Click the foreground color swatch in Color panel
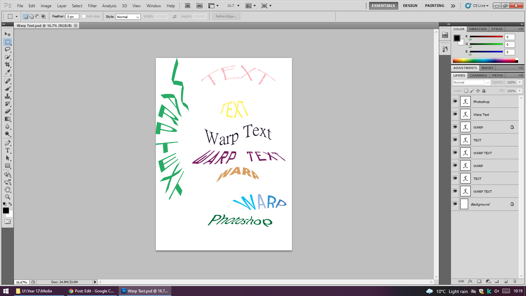Viewport: 526px width, 296px height. [x=457, y=38]
